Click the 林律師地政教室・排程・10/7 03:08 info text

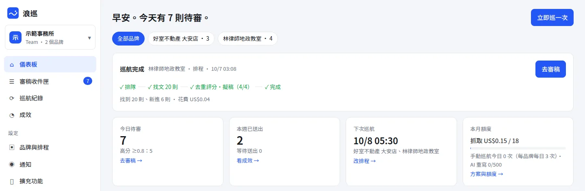192,69
